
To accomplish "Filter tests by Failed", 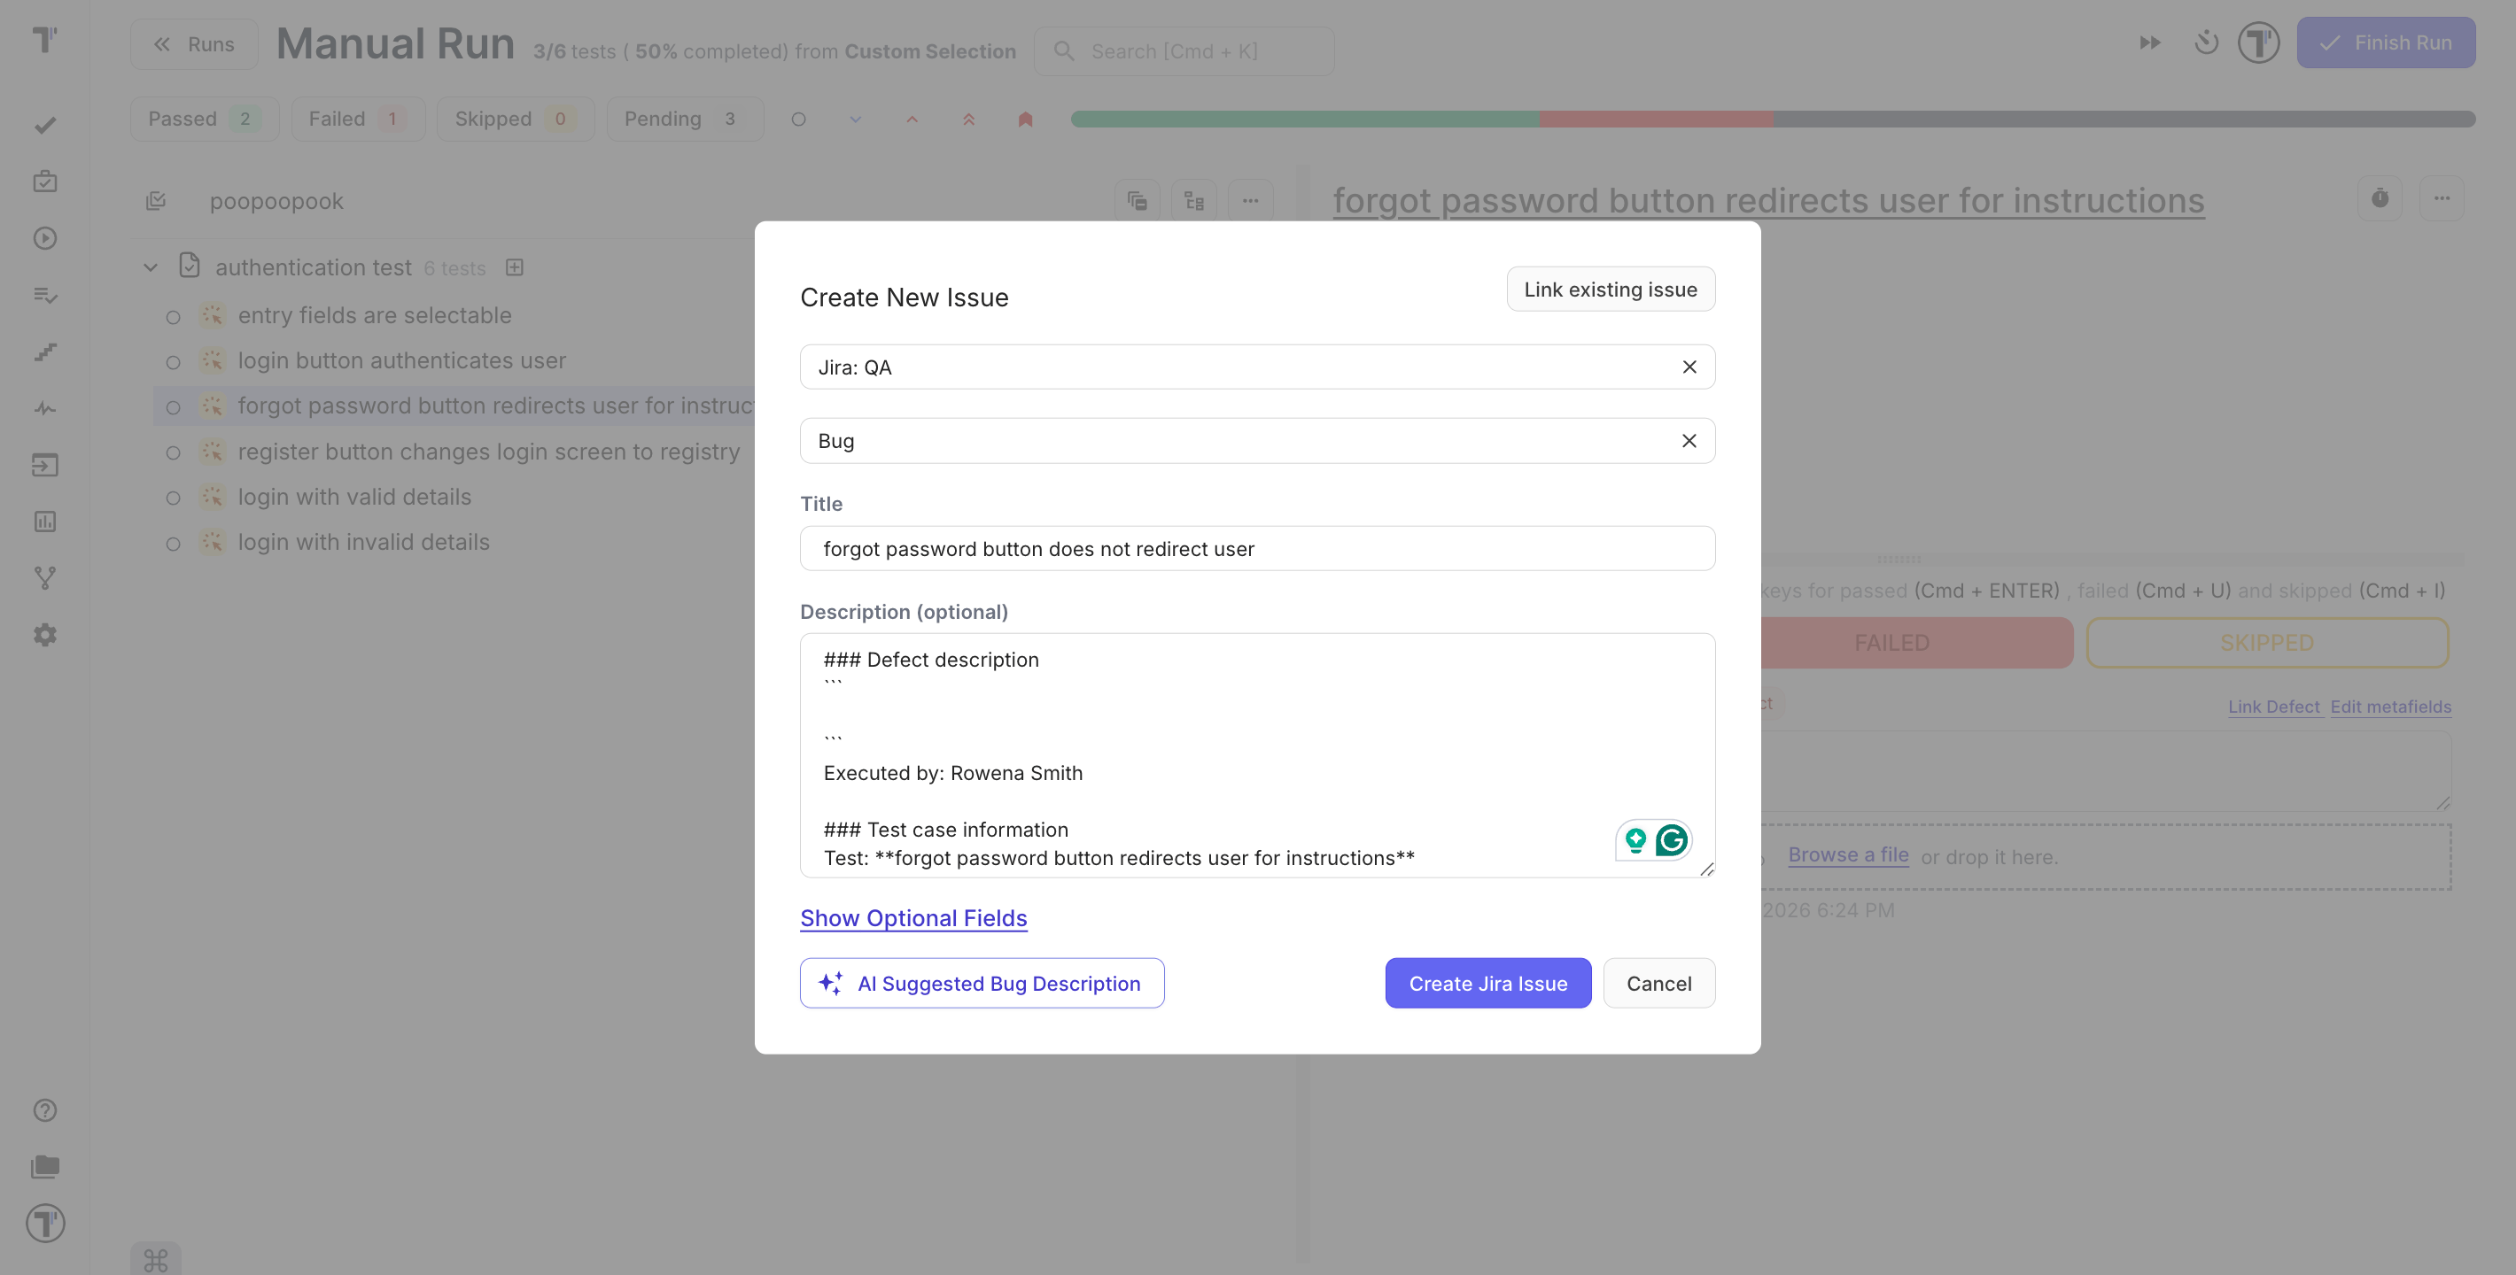I will 358,120.
